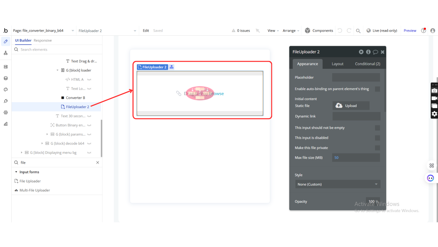Click the Undo arrow icon

(x=340, y=30)
